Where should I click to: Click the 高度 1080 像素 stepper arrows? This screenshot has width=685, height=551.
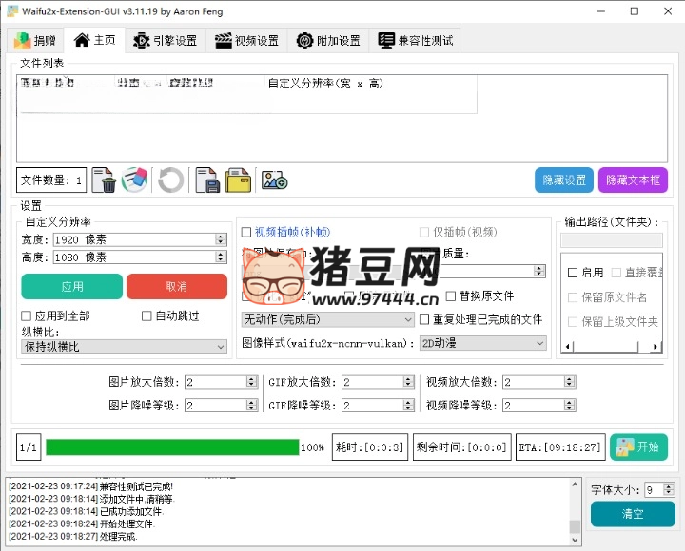click(221, 256)
